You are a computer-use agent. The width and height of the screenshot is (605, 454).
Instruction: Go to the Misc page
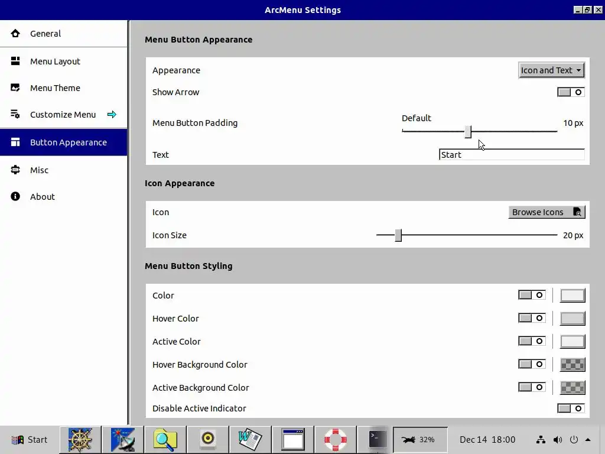tap(64, 170)
